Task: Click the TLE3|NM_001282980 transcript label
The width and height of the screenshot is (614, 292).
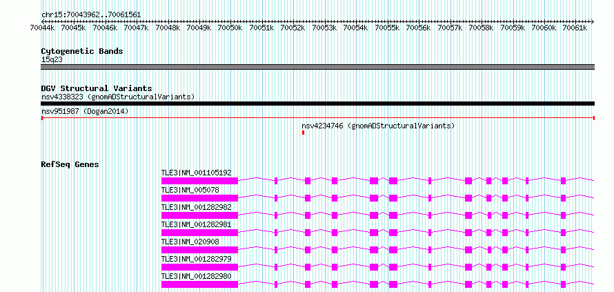Action: (x=197, y=276)
